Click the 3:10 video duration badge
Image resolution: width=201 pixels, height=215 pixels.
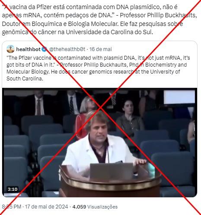tap(13, 189)
